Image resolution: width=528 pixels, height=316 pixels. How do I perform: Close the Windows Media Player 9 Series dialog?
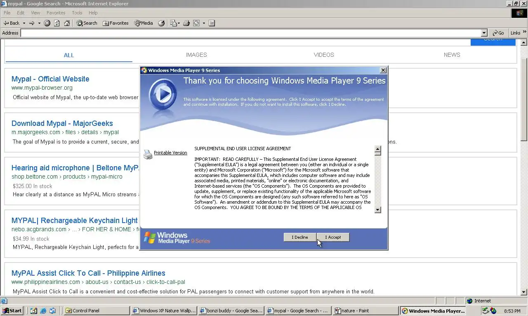[383, 70]
